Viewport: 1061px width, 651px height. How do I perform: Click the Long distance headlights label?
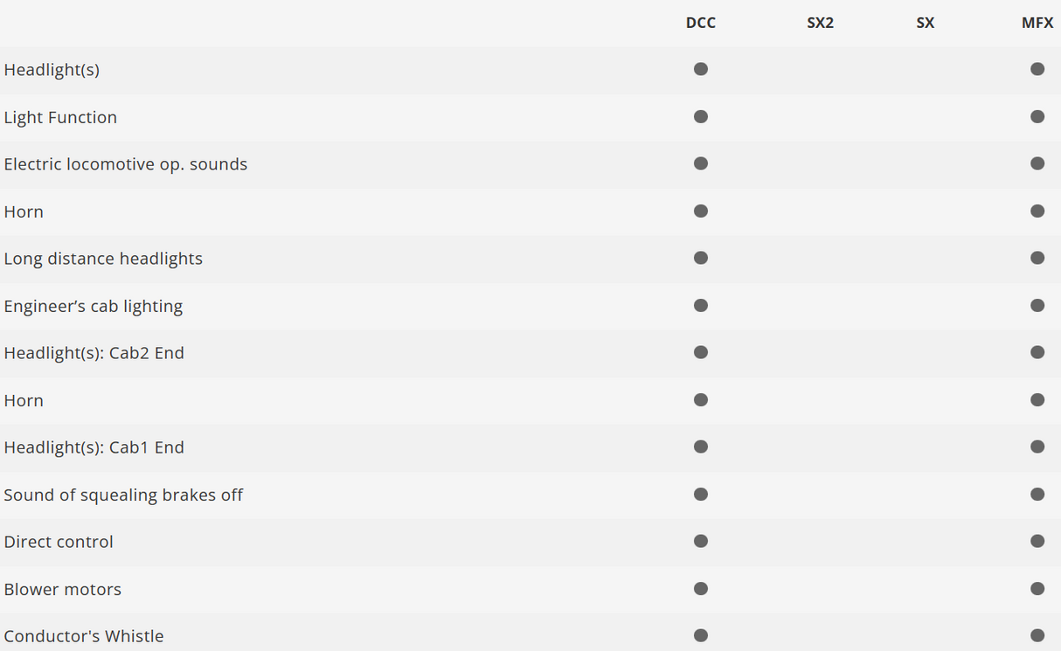[x=103, y=259]
